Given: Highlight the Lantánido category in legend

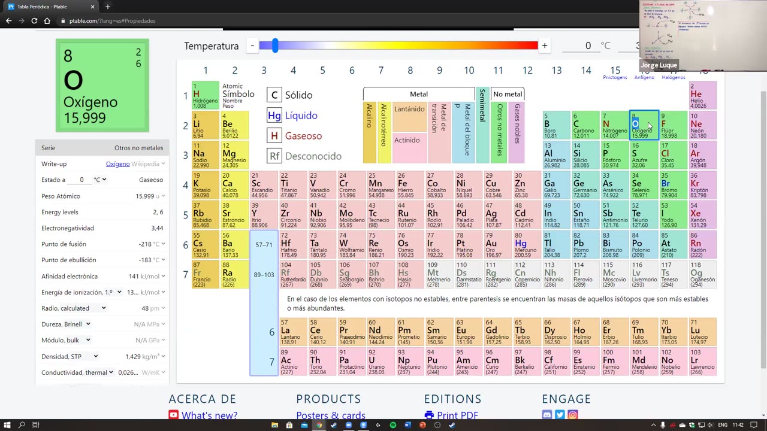Looking at the screenshot, I should (x=409, y=117).
